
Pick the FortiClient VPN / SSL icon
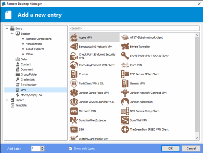pyautogui.click(x=74, y=83)
